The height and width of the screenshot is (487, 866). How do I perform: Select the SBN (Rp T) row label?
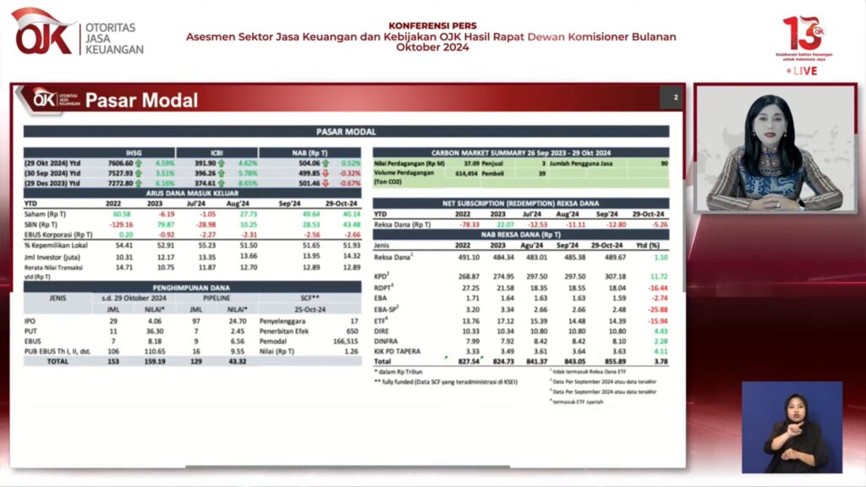coord(41,225)
